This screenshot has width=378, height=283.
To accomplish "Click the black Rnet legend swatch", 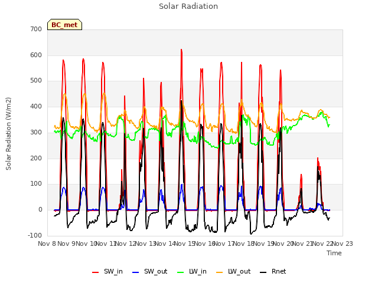I will pyautogui.click(x=263, y=272).
